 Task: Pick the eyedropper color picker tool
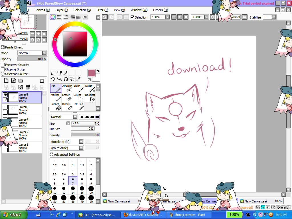pyautogui.click(x=78, y=79)
